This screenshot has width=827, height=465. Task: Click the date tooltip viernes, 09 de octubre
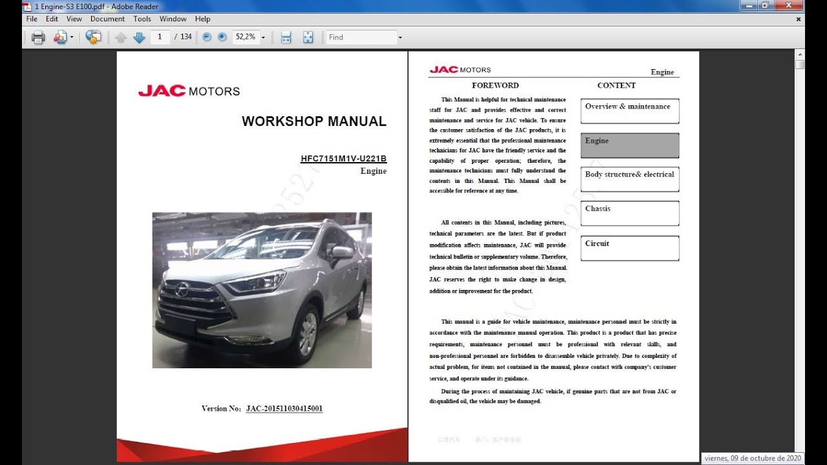click(x=753, y=458)
